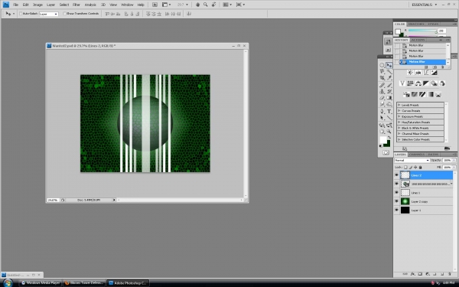The height and width of the screenshot is (287, 459).
Task: Select the History Brush tool
Action: (x=389, y=91)
